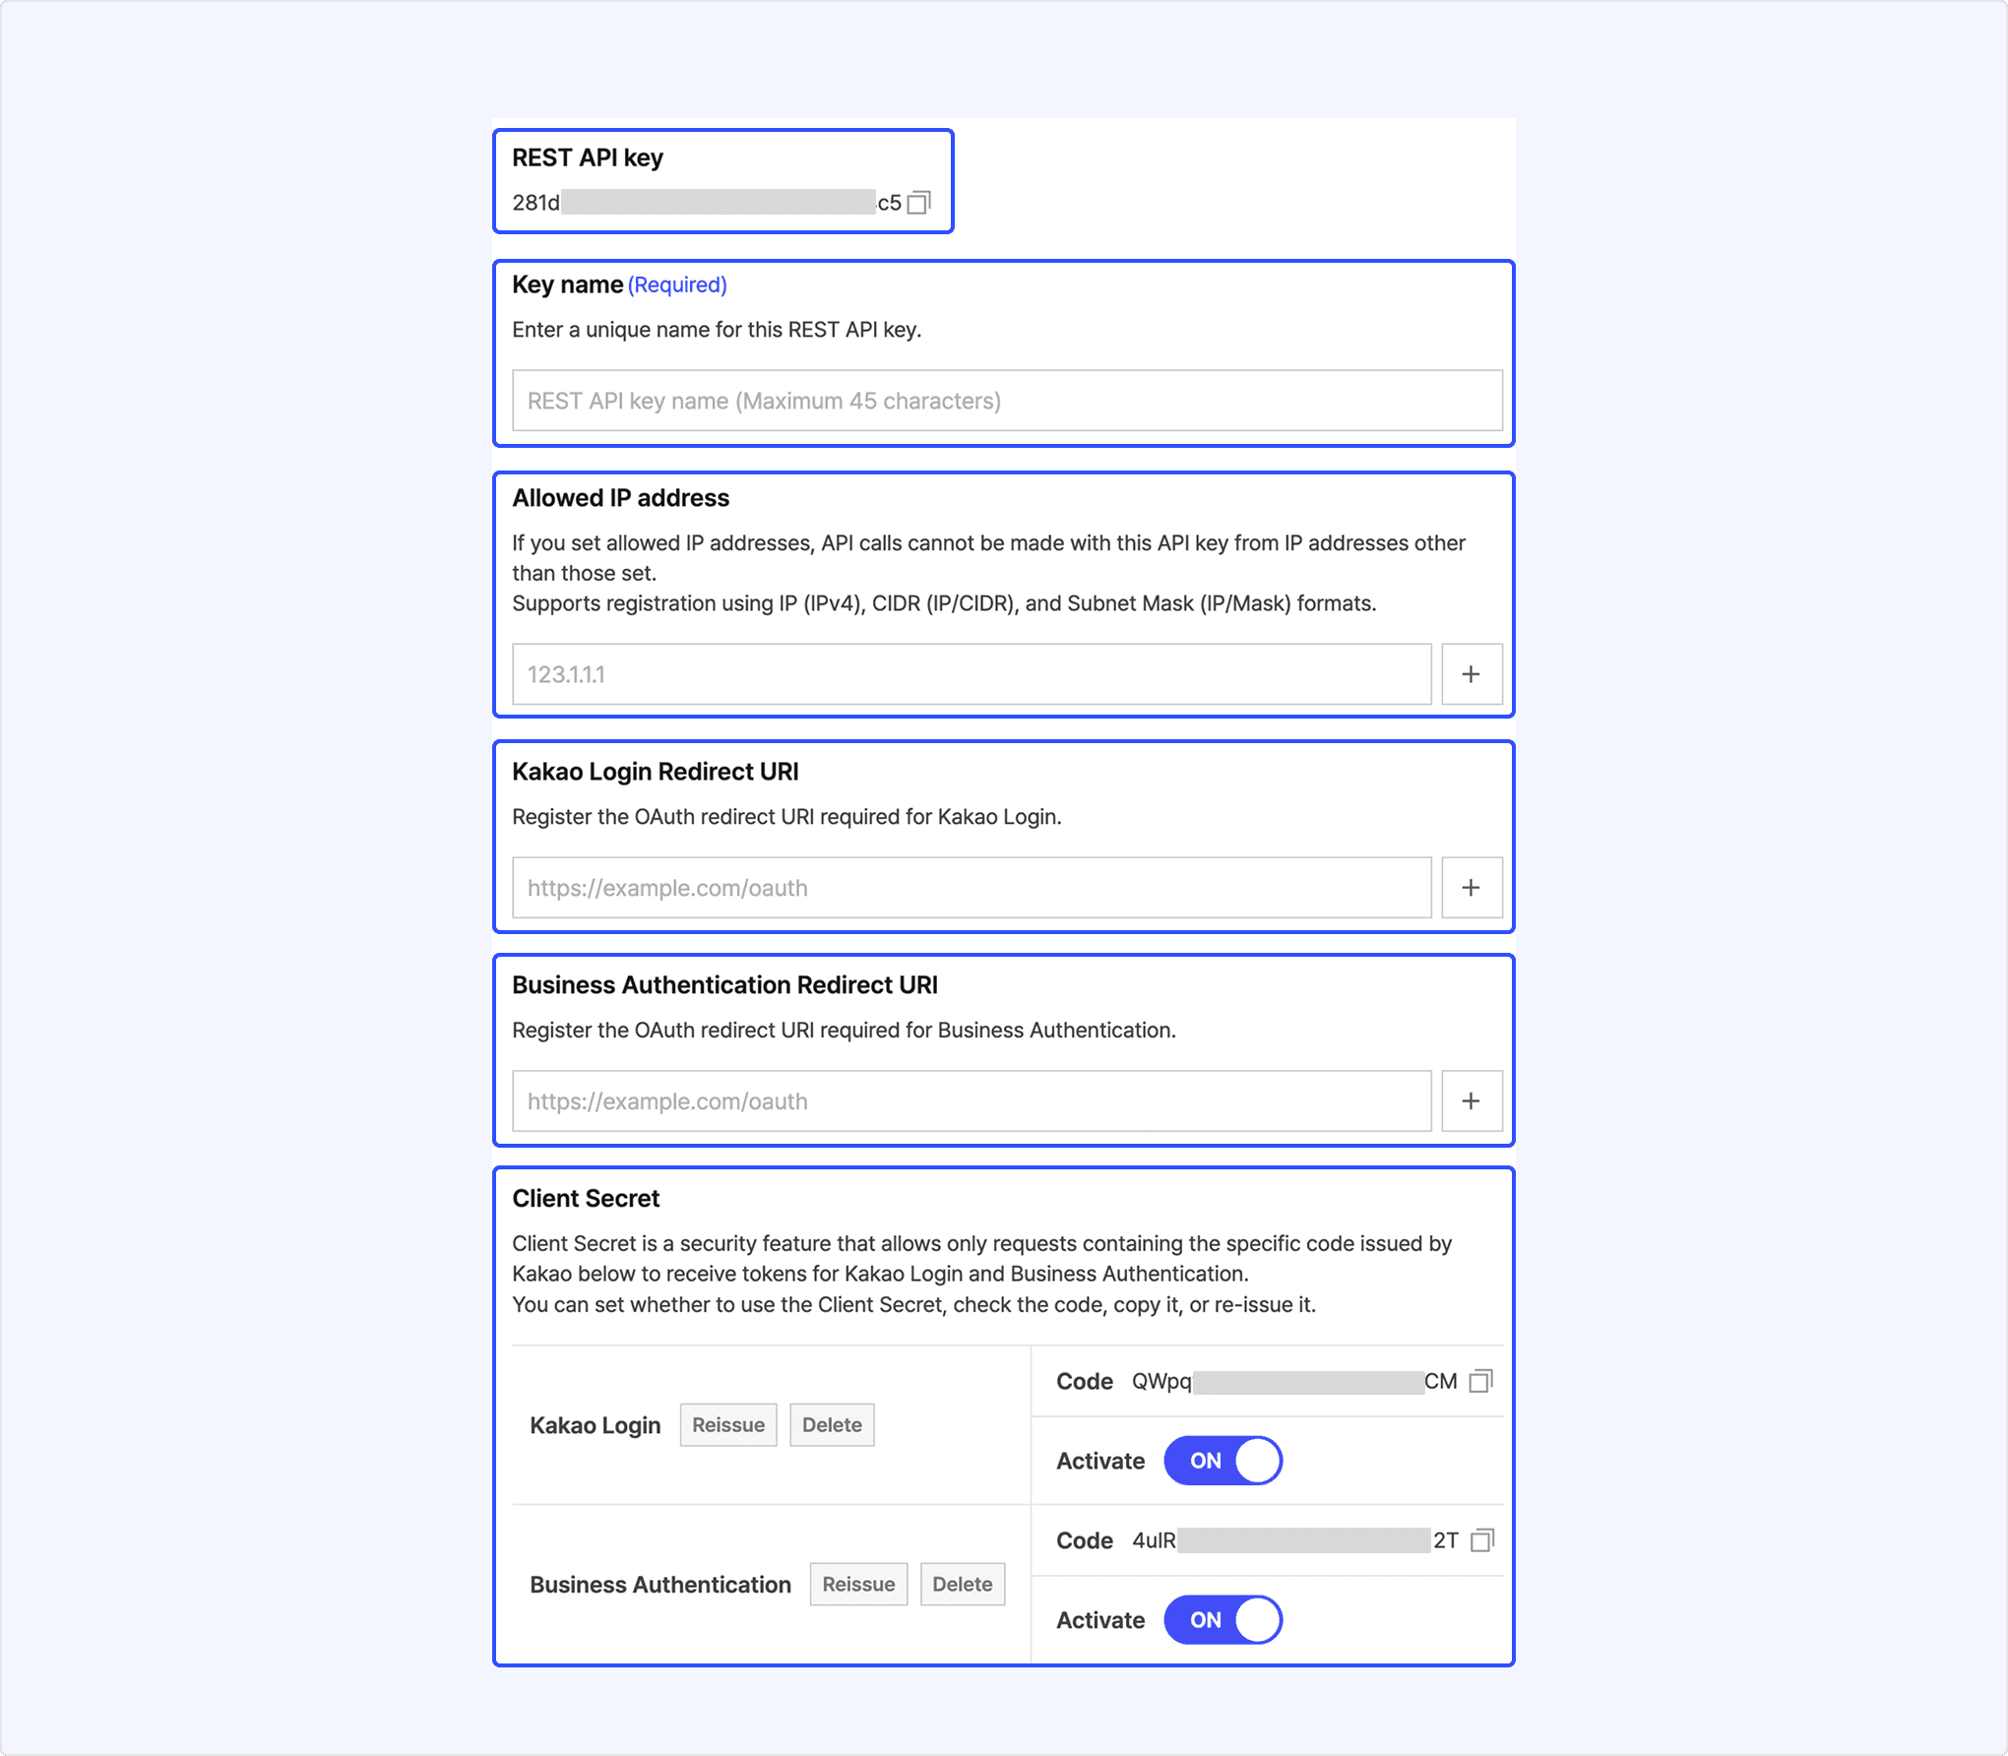Add a Business Authentication Redirect URI

pyautogui.click(x=1472, y=1101)
